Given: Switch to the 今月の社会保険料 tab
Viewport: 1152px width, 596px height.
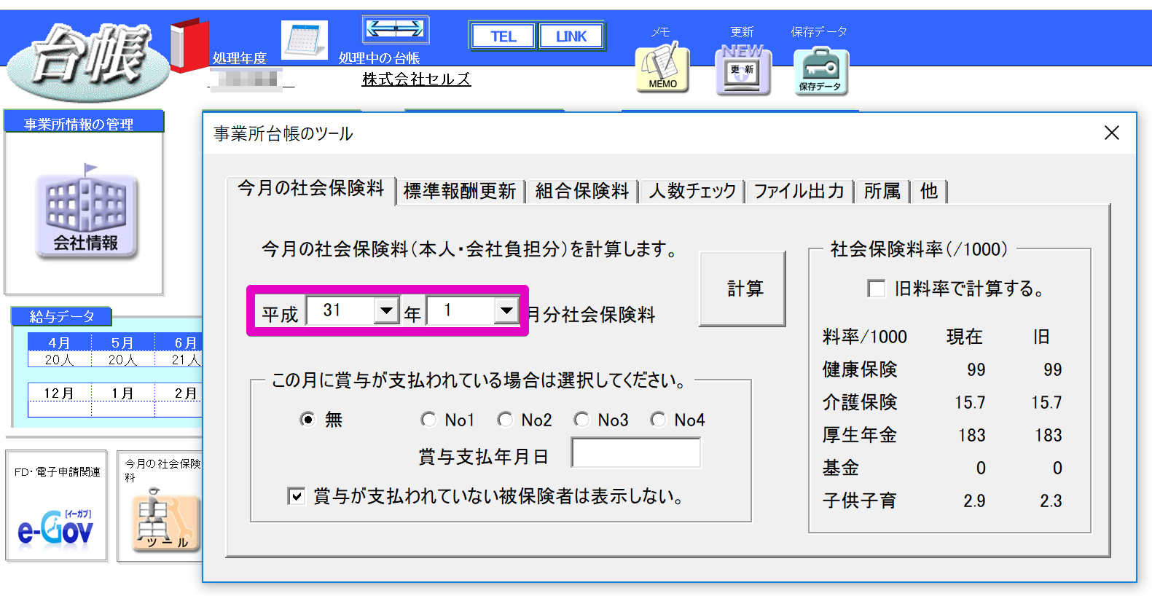Looking at the screenshot, I should click(310, 189).
